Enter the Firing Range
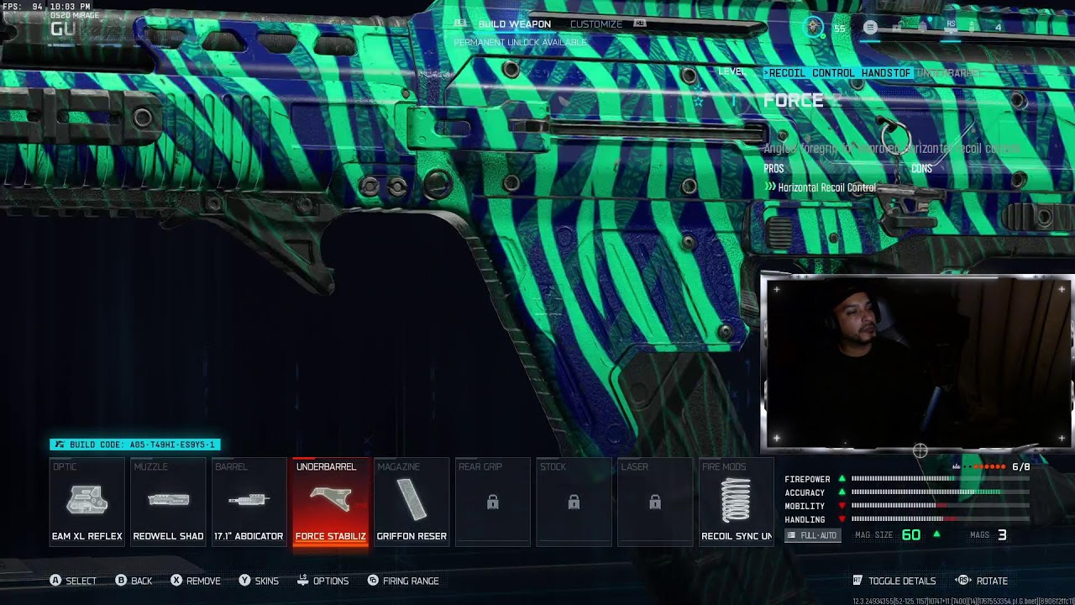 click(x=403, y=581)
